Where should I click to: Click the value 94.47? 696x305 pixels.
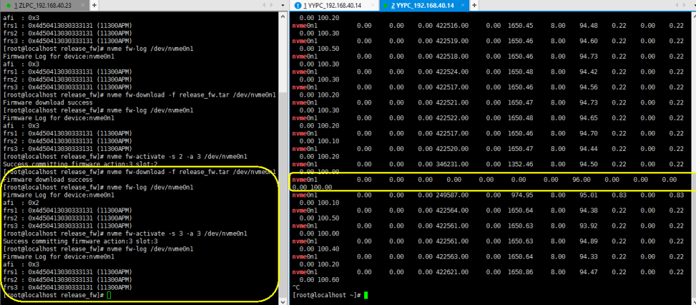pyautogui.click(x=588, y=271)
